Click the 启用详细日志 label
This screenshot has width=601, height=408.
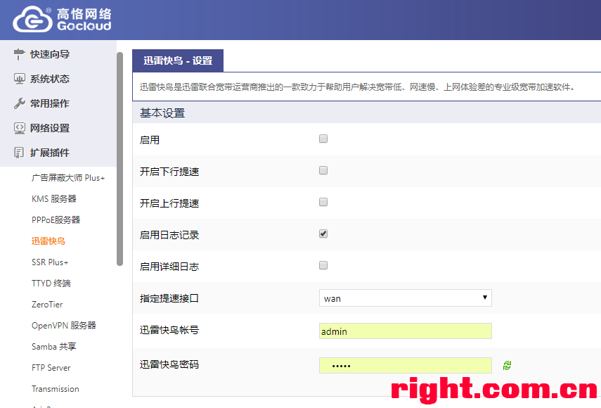point(169,267)
